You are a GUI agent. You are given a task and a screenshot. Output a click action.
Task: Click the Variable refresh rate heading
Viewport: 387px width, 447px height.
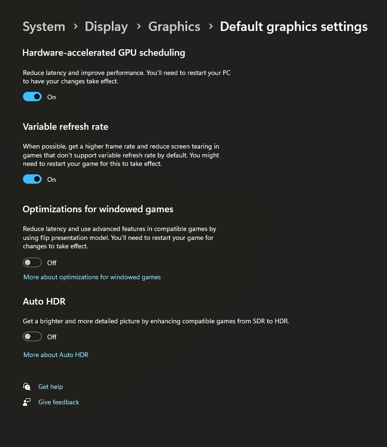click(x=66, y=127)
